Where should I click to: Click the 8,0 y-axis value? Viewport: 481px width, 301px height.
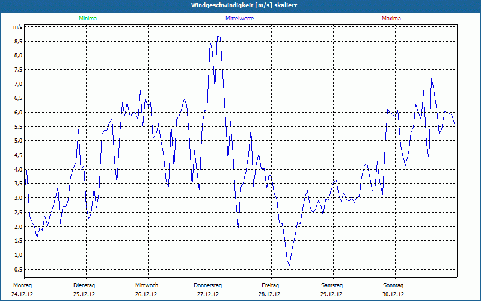point(19,55)
